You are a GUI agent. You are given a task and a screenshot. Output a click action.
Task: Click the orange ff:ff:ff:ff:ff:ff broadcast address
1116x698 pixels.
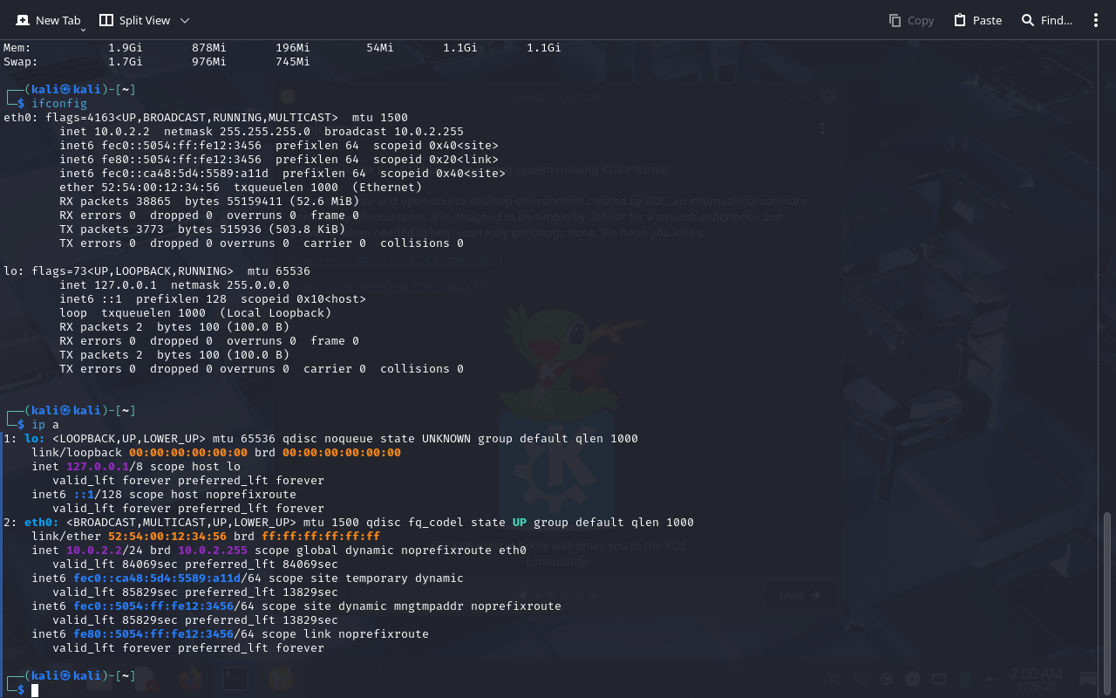coord(321,537)
